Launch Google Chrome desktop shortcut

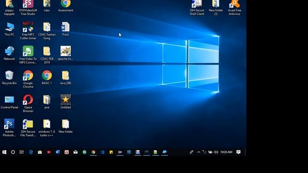28,79
